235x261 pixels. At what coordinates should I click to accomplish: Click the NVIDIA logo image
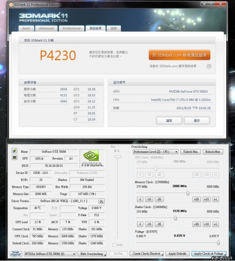[92, 158]
